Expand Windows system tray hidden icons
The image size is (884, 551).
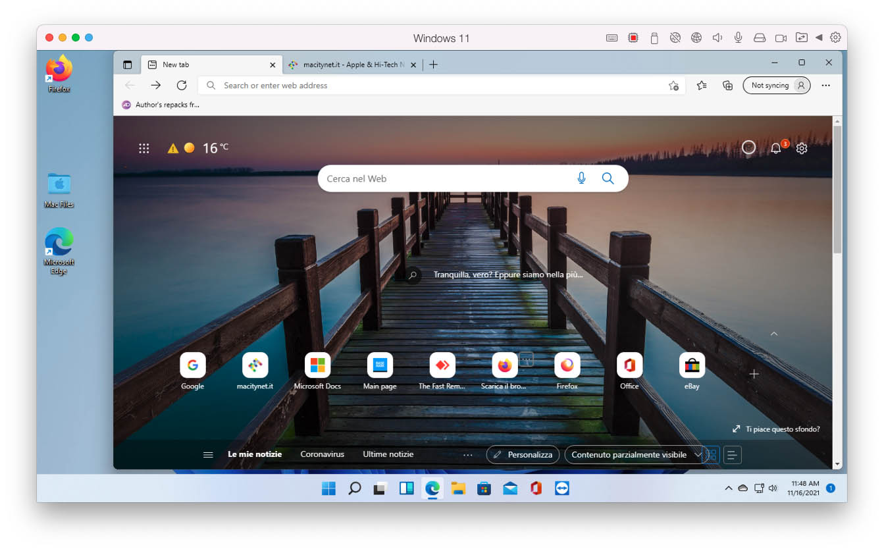click(x=728, y=488)
